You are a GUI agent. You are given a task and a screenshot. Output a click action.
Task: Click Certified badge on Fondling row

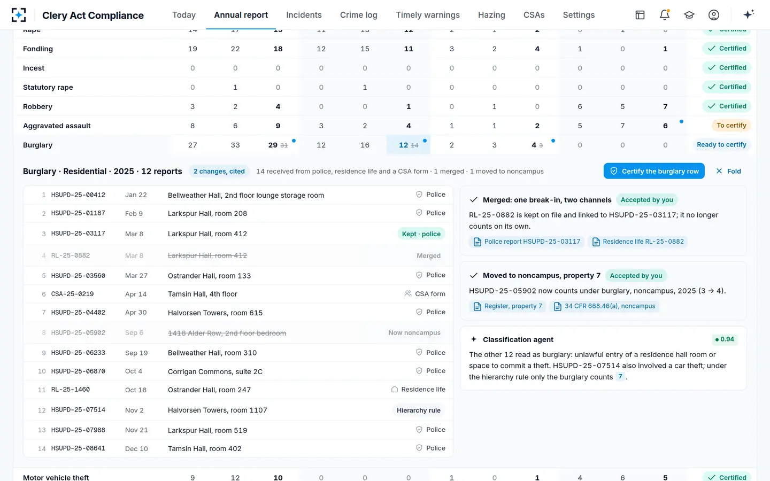tap(727, 49)
